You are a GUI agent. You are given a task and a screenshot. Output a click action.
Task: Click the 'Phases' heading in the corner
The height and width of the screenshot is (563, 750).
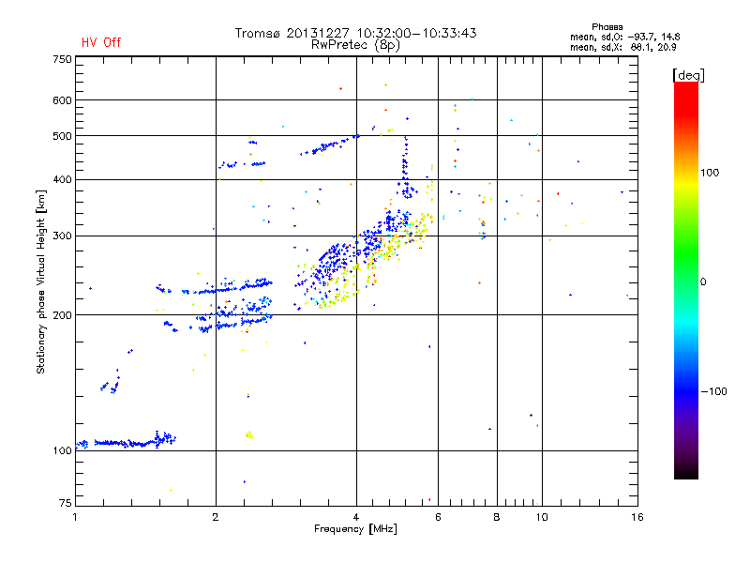coord(607,27)
